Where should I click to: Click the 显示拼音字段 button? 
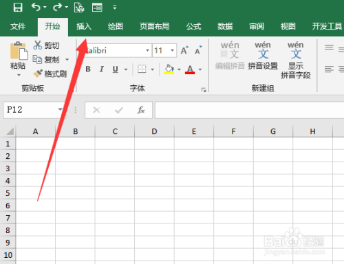tap(296, 60)
